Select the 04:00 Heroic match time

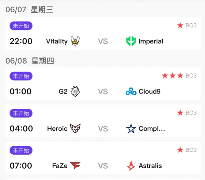pyautogui.click(x=21, y=129)
